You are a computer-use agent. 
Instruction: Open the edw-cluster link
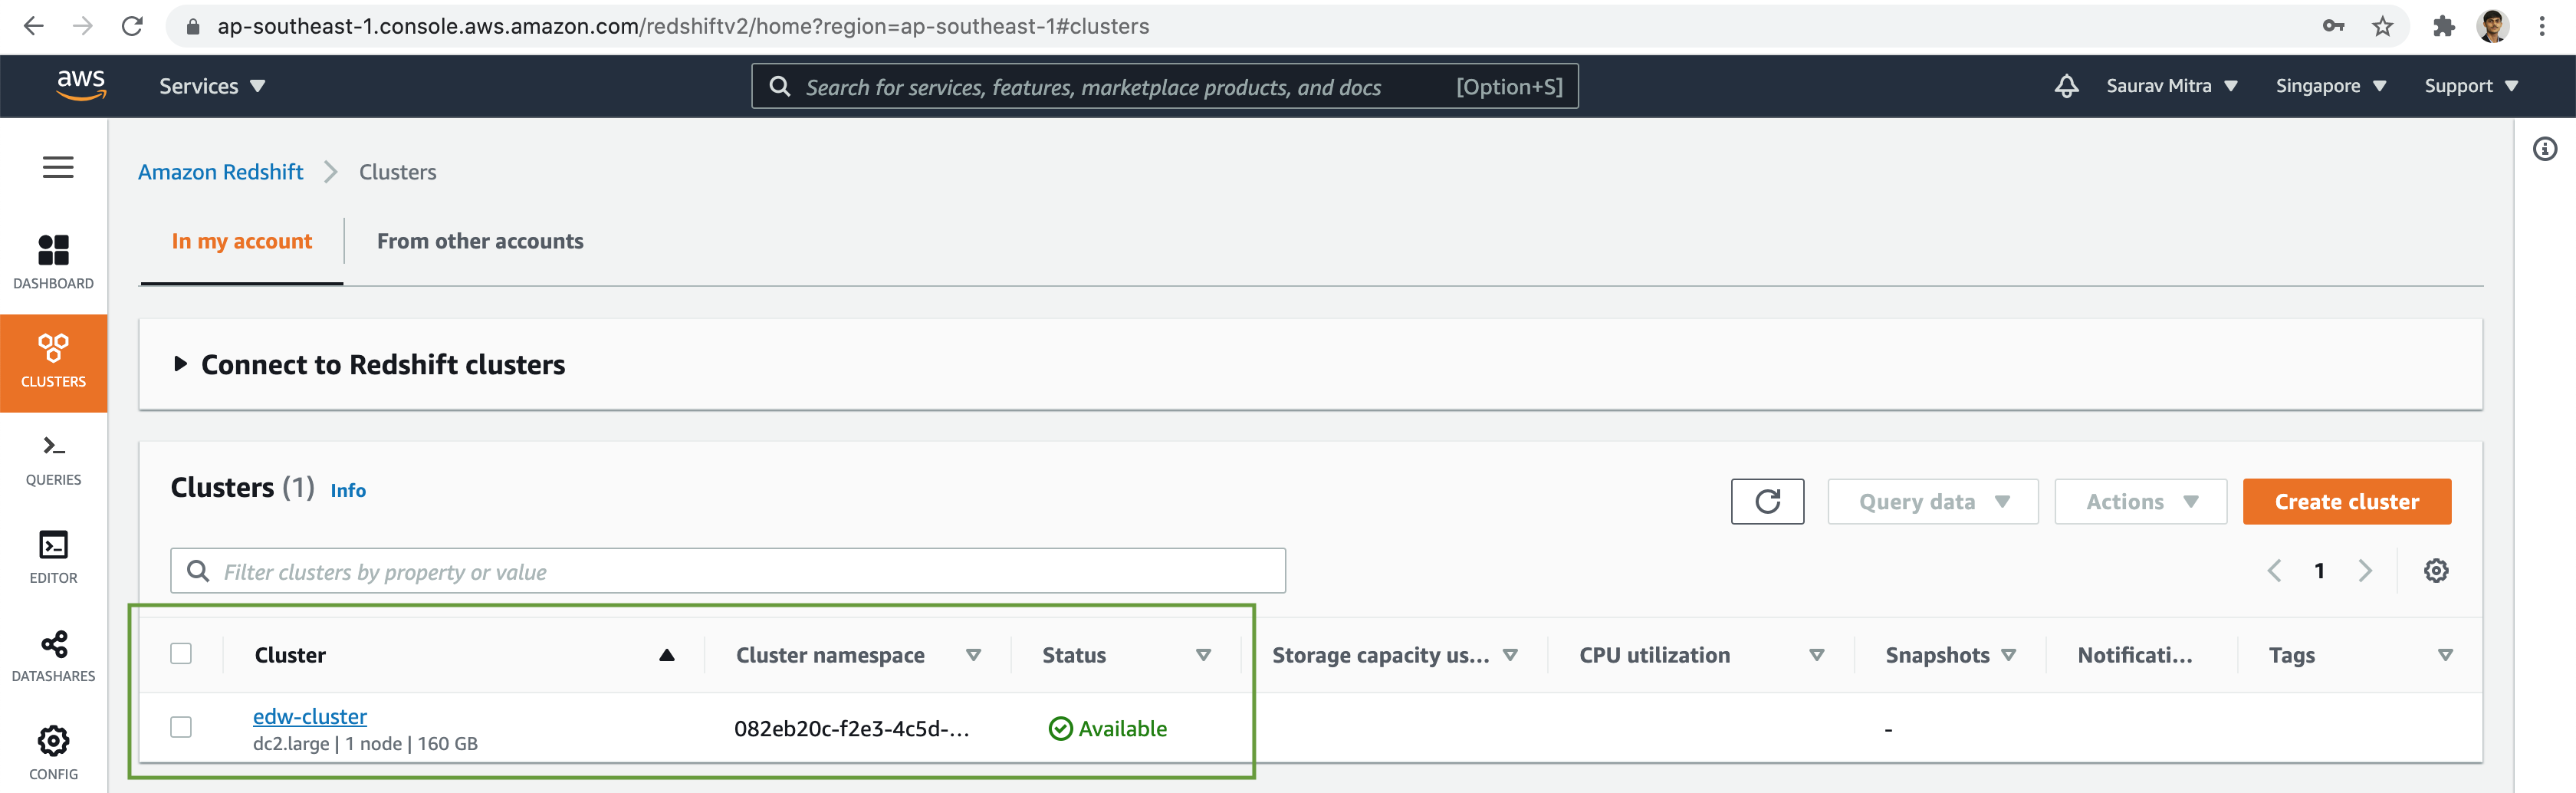(310, 716)
